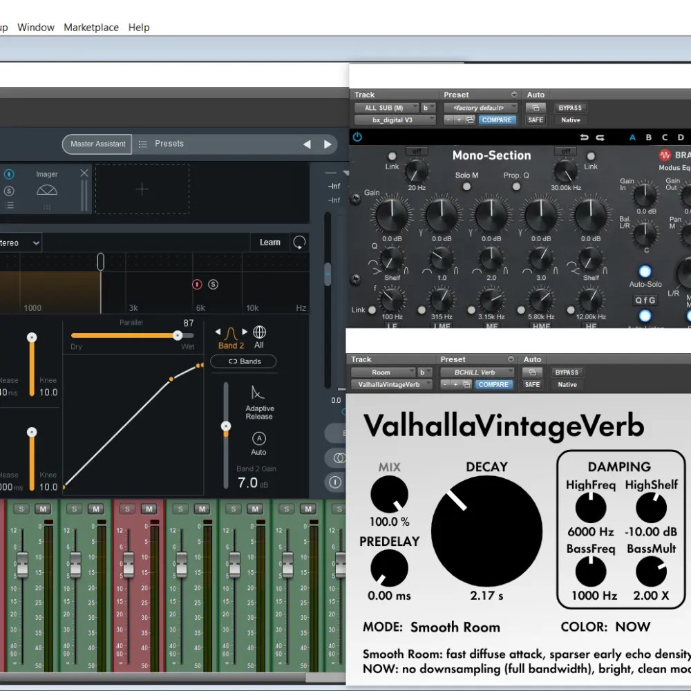Open the Imager module icon

click(x=47, y=190)
